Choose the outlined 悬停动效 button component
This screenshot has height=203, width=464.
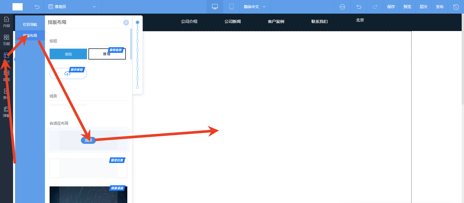[107, 54]
